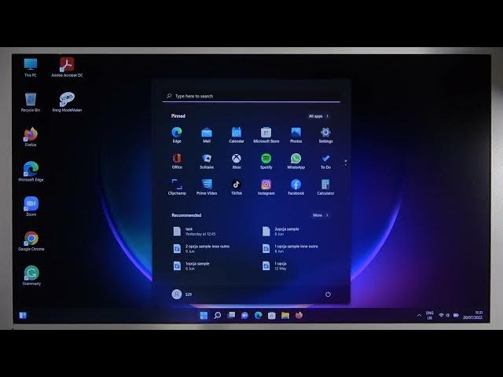Click the ENG UK language indicator
This screenshot has height=377, width=503.
coord(430,316)
